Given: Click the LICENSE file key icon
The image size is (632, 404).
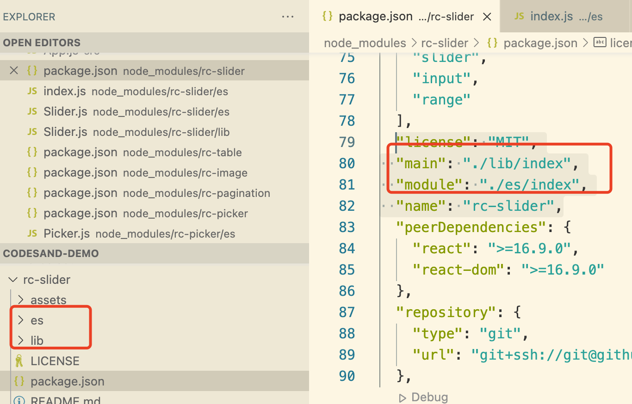Looking at the screenshot, I should (19, 361).
